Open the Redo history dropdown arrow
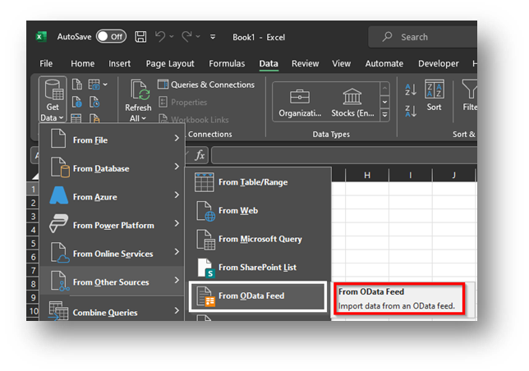Viewport: 529px width, 371px height. tap(198, 36)
